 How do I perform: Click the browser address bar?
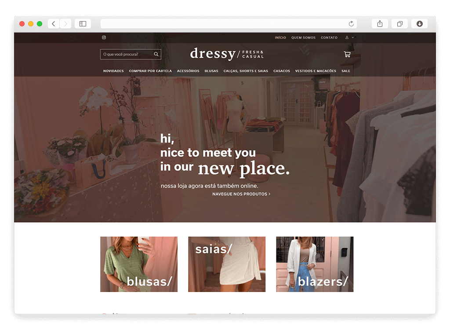pyautogui.click(x=224, y=24)
